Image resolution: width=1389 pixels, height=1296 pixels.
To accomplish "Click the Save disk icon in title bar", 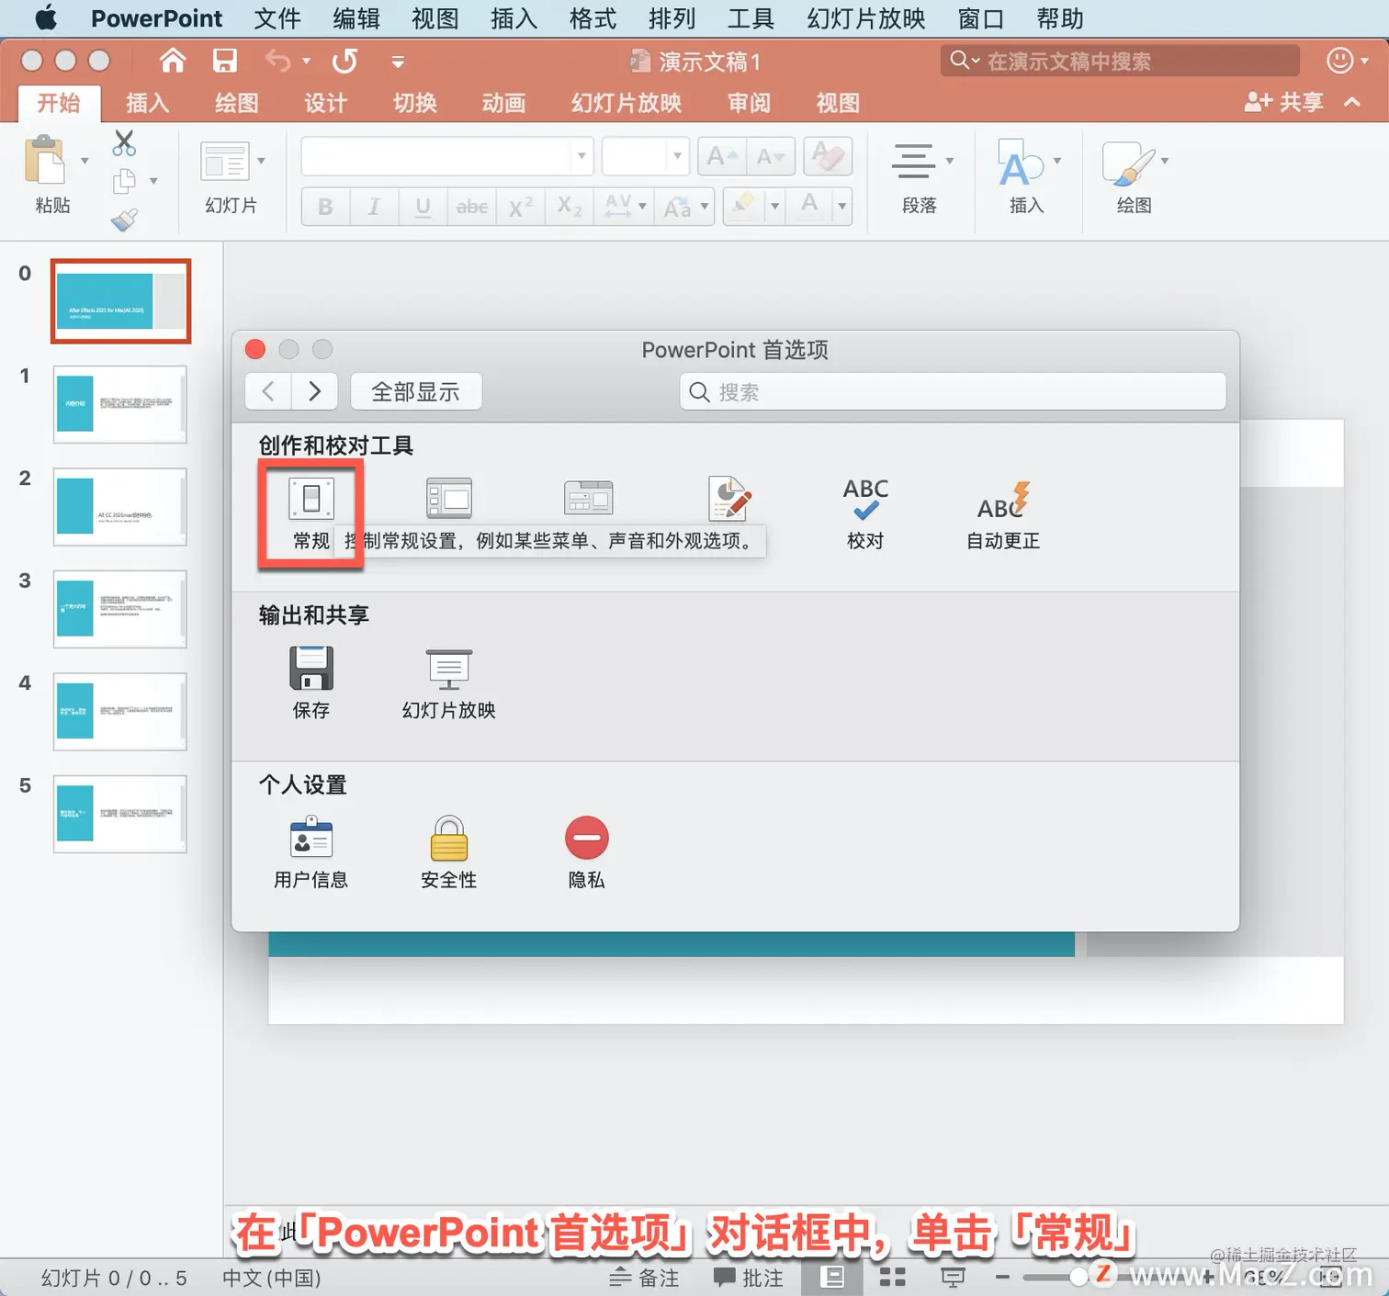I will coord(225,62).
